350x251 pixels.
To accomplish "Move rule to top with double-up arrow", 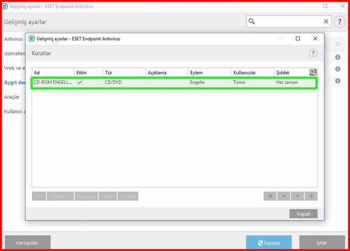I will [270, 196].
